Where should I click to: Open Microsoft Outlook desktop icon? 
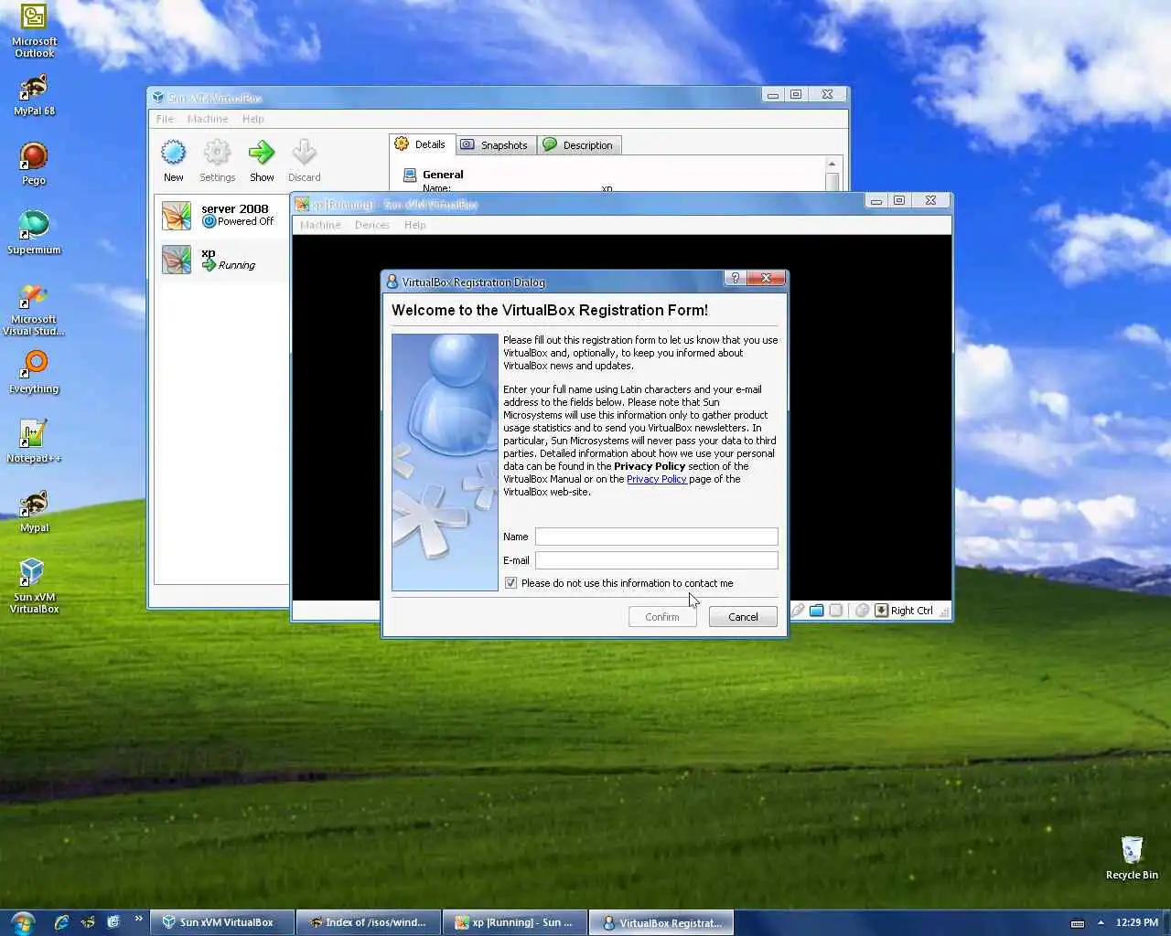click(x=34, y=32)
